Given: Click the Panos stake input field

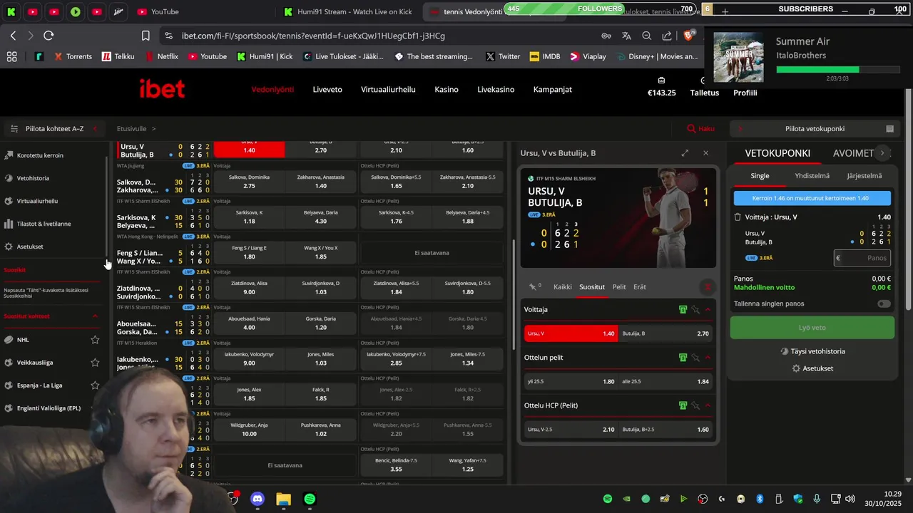Looking at the screenshot, I should [x=862, y=258].
